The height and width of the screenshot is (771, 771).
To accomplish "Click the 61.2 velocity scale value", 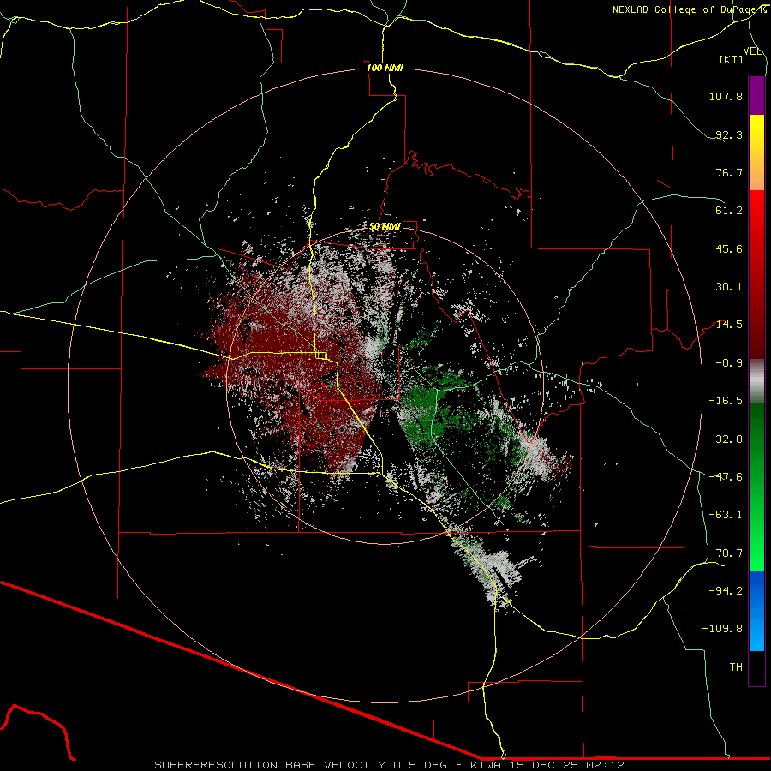I will click(x=729, y=211).
